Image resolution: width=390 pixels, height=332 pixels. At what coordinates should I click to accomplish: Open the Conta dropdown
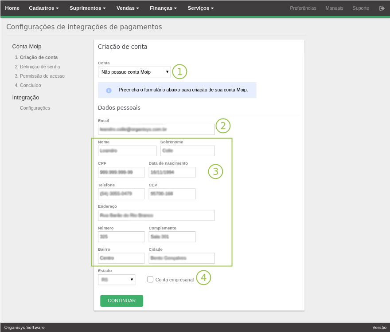[x=134, y=72]
